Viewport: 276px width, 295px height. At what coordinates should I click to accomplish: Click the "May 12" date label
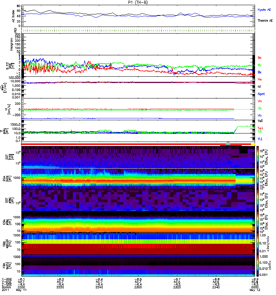(255, 290)
